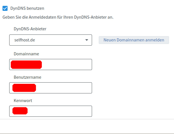
Task: Click the "DynDNS-Anbieter" label text
Action: pos(30,29)
